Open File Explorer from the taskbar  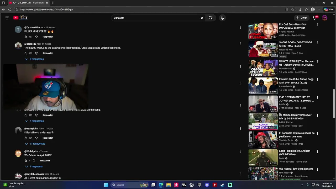169,185
